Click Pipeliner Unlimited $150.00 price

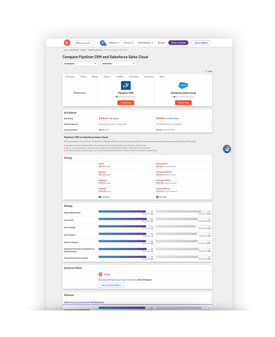pyautogui.click(x=102, y=192)
